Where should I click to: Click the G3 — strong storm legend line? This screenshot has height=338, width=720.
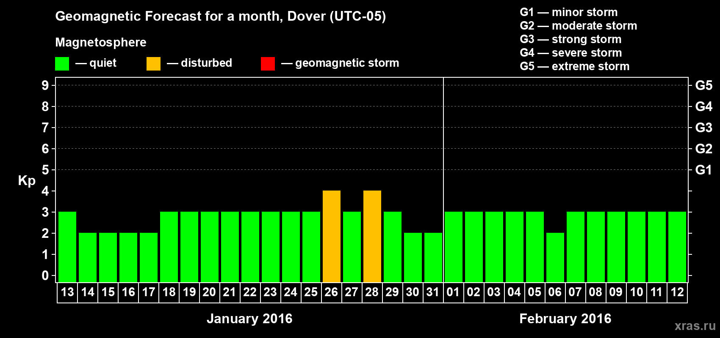570,39
